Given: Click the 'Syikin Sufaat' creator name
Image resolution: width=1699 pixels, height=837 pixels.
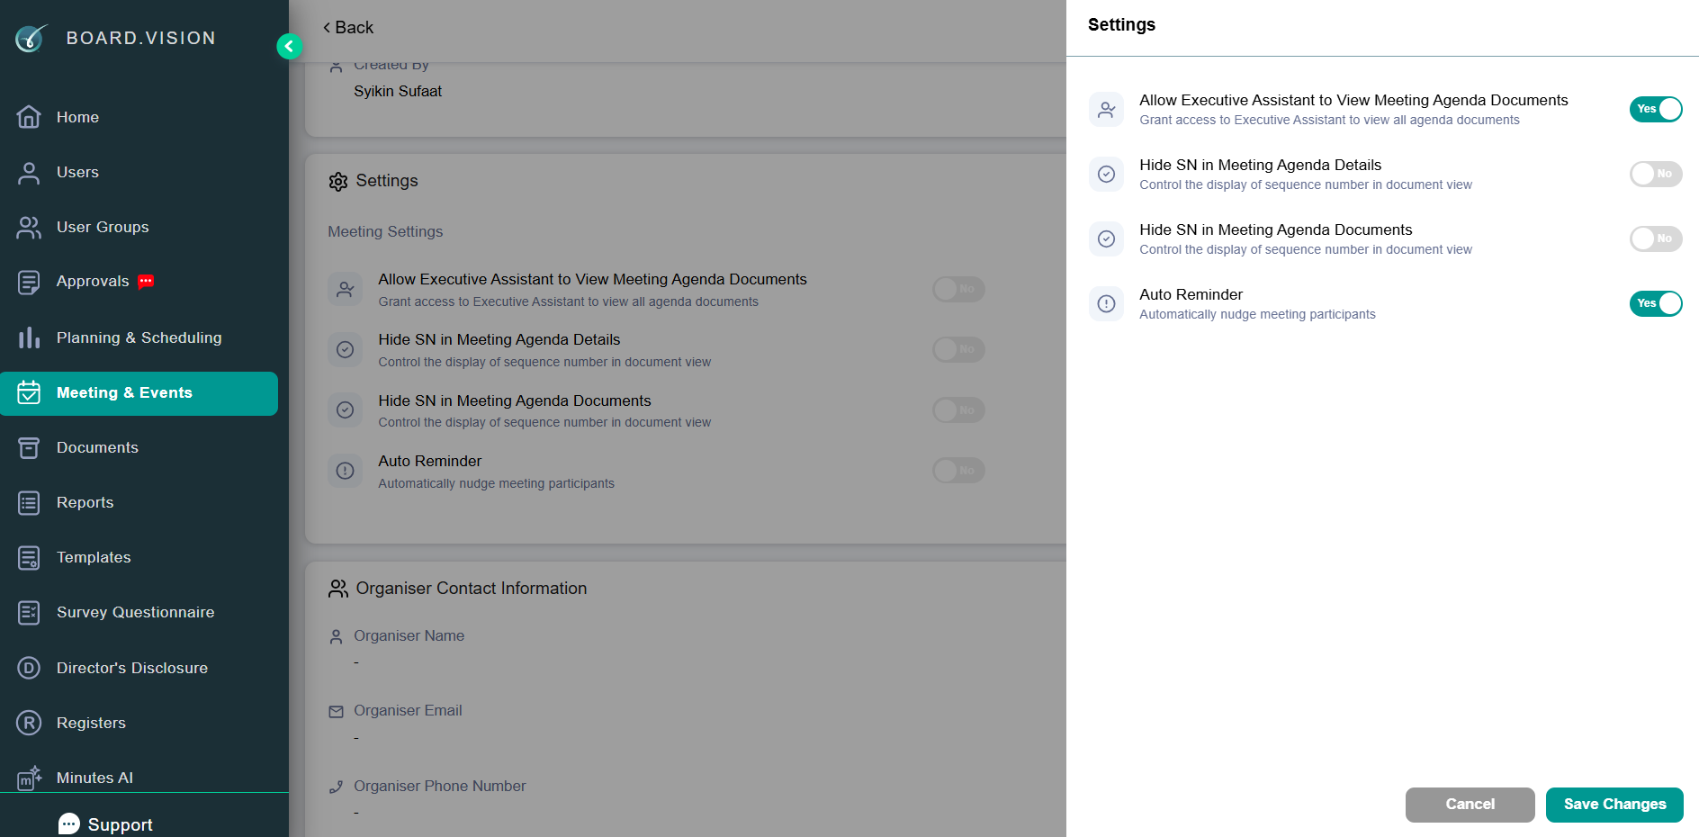Looking at the screenshot, I should pos(398,92).
